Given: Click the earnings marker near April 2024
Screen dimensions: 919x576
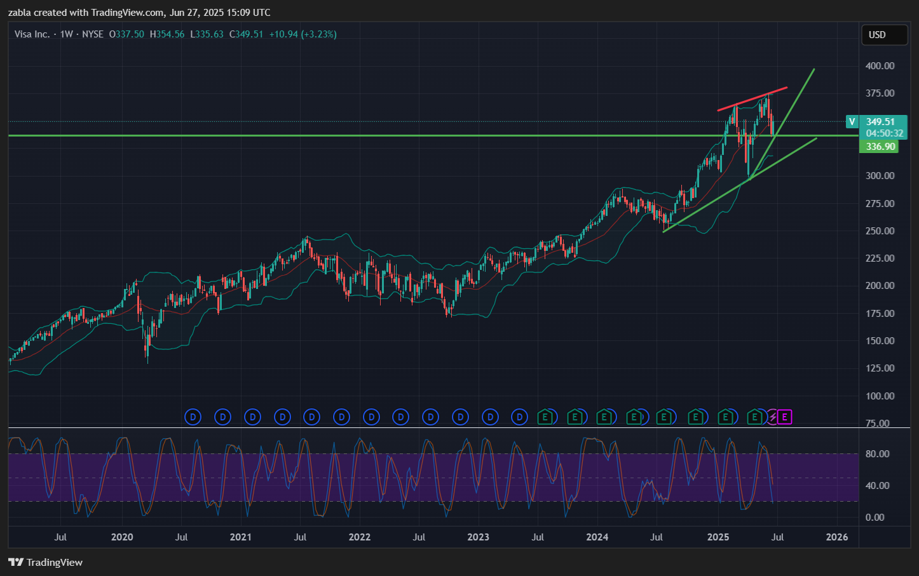Looking at the screenshot, I should [634, 417].
